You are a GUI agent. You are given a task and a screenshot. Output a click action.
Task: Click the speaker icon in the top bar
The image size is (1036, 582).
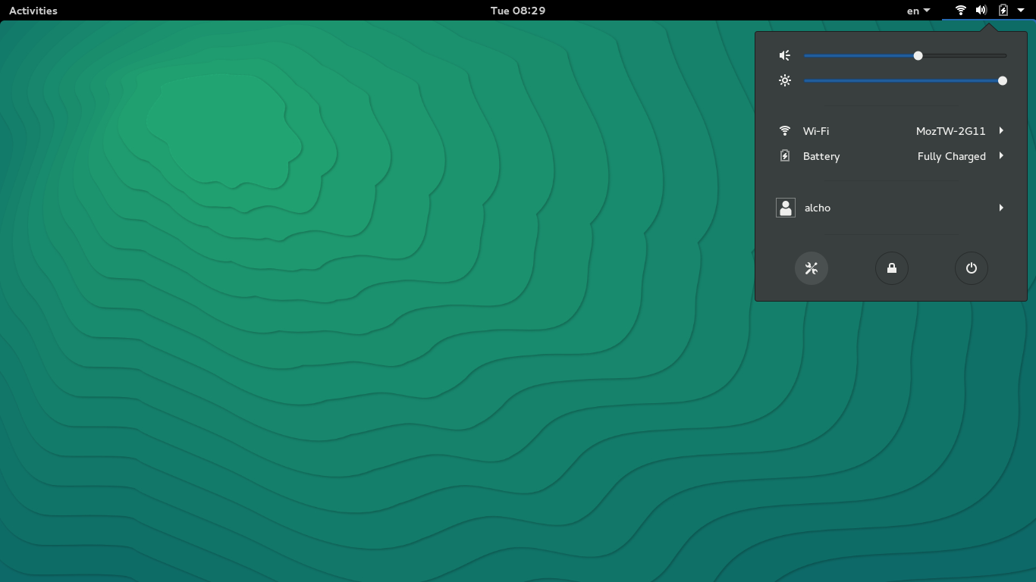(981, 11)
